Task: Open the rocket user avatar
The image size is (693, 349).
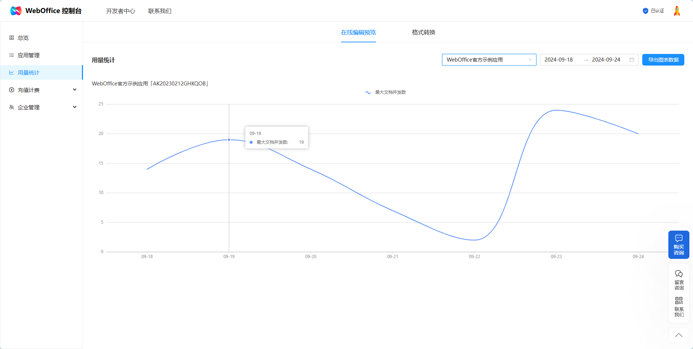Action: click(x=677, y=11)
